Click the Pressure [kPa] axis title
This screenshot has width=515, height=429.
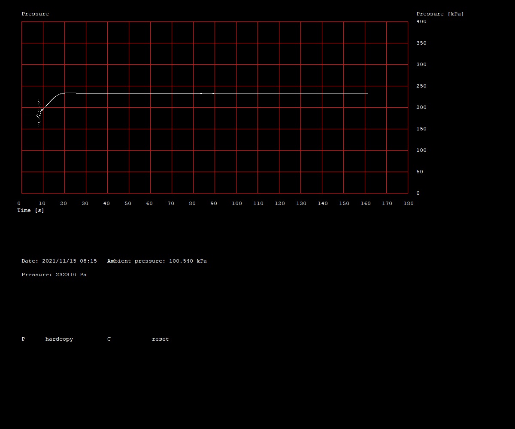[440, 14]
